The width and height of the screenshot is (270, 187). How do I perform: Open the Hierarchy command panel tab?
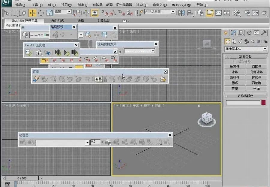tap(241, 33)
